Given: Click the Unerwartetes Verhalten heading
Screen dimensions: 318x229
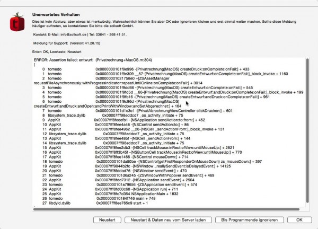Looking at the screenshot, I should [56, 15].
